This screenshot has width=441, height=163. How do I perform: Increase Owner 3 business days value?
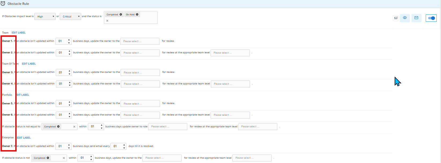point(70,71)
